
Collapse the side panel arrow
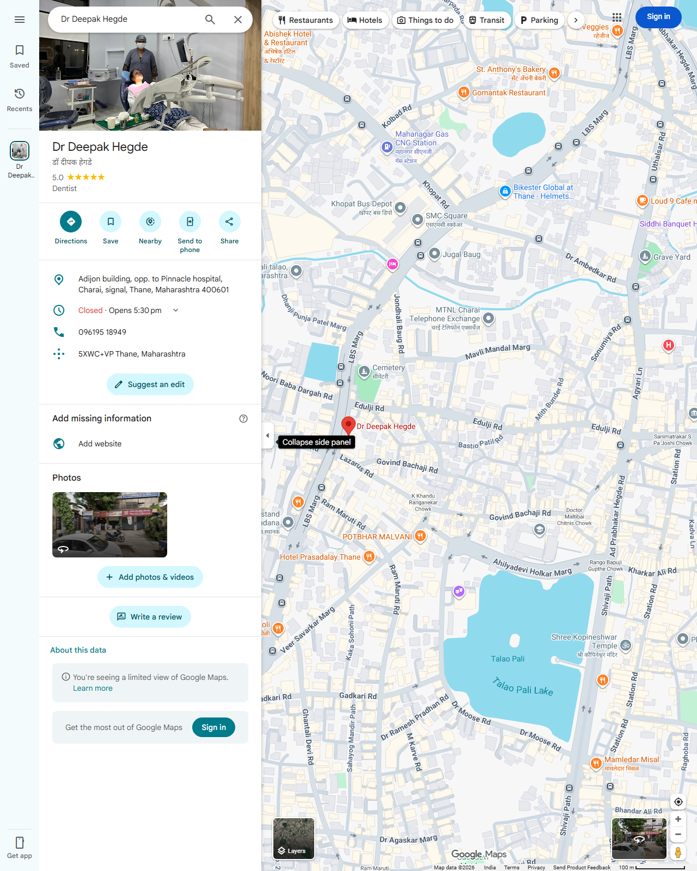point(267,436)
